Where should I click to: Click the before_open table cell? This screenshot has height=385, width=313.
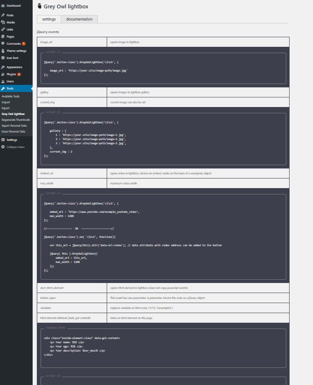pos(72,298)
